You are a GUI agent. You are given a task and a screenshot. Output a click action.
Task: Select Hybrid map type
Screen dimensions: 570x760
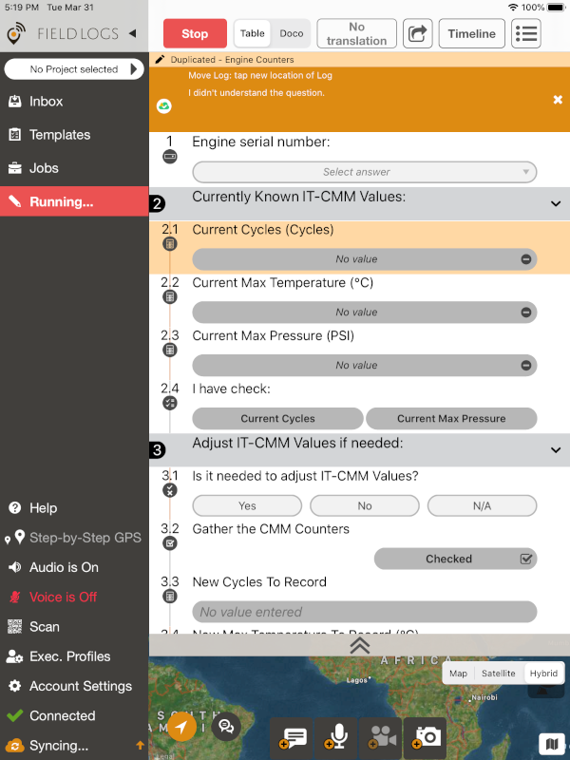pyautogui.click(x=543, y=673)
